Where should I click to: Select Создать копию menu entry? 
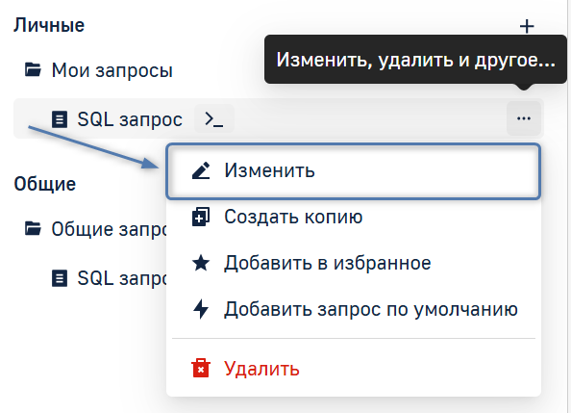point(353,217)
